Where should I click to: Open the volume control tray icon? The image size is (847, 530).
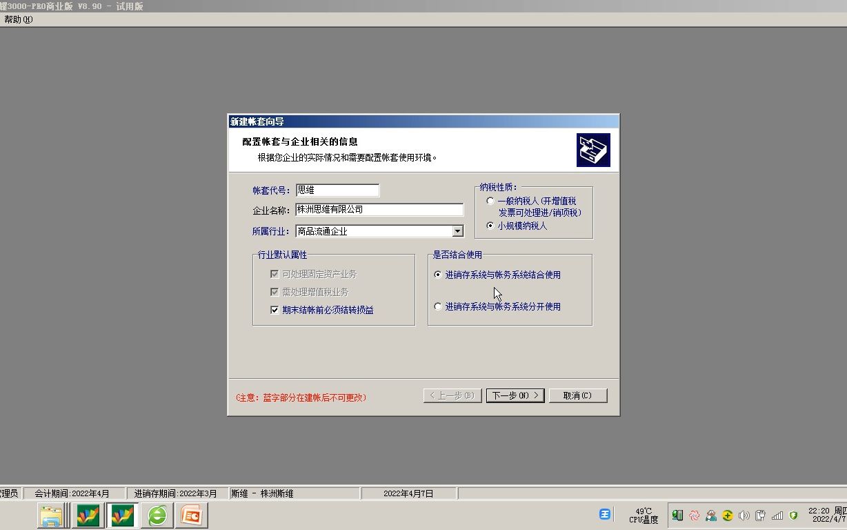click(x=744, y=515)
